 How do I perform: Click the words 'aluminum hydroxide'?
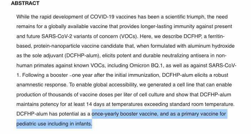(x=211, y=46)
